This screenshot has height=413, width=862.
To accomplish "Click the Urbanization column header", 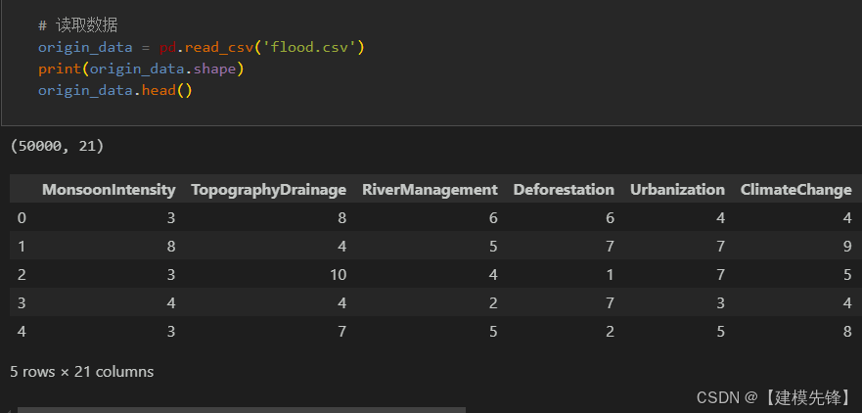I will 677,190.
